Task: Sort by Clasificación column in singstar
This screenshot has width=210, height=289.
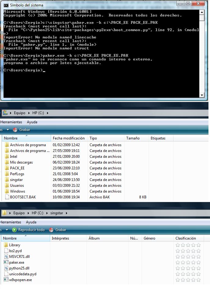Action: click(188, 238)
